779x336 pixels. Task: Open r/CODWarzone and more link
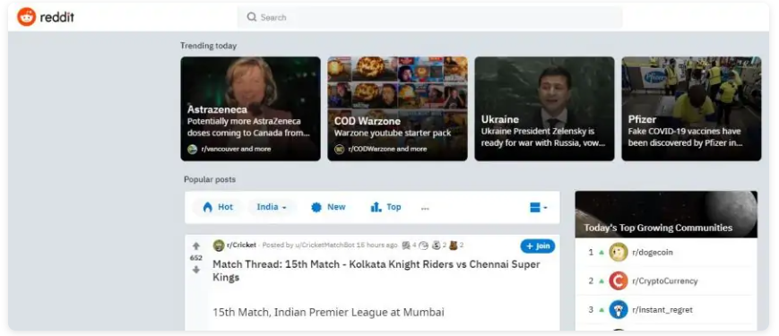point(387,149)
